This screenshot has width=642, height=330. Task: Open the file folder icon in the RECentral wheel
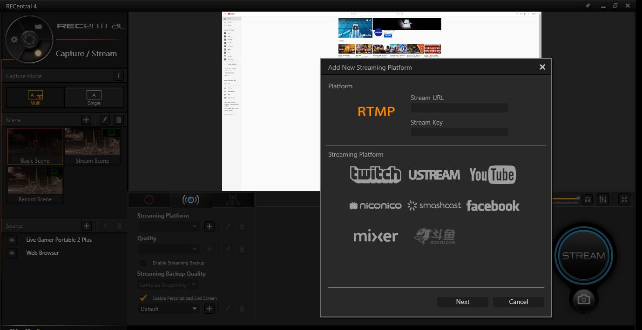click(39, 26)
